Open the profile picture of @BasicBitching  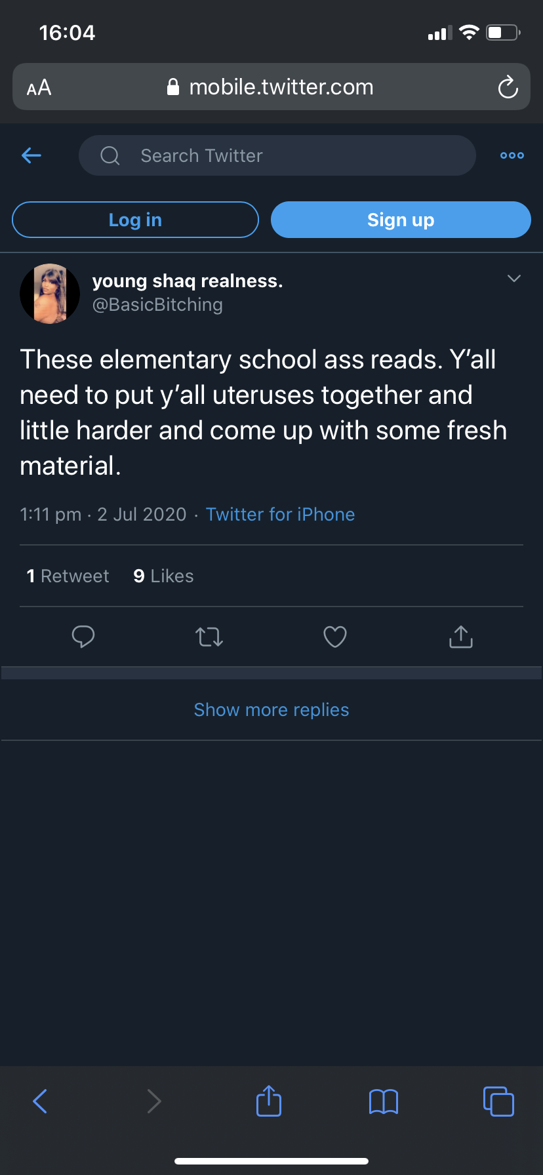50,293
